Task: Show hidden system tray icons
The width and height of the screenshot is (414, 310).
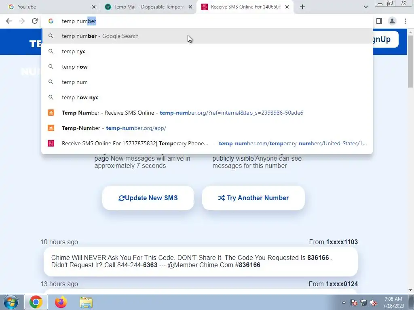Action: click(x=344, y=302)
